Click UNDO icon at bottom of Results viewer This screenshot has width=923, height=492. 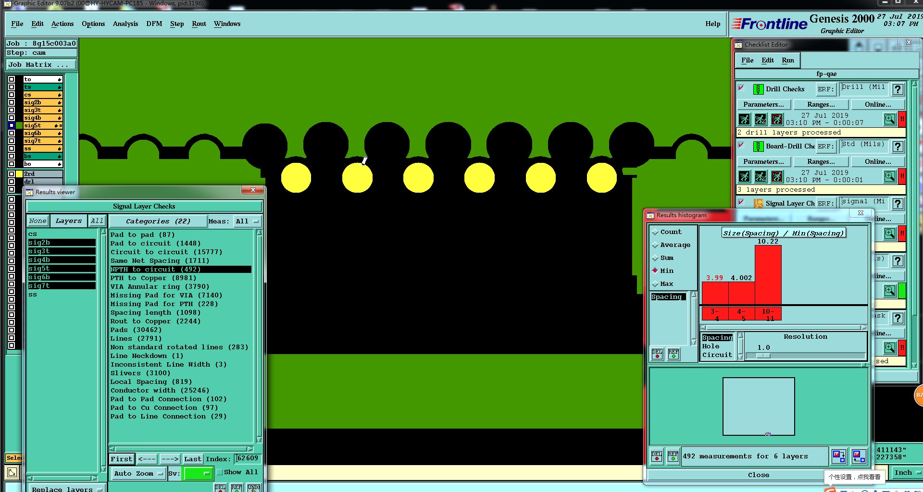click(253, 488)
